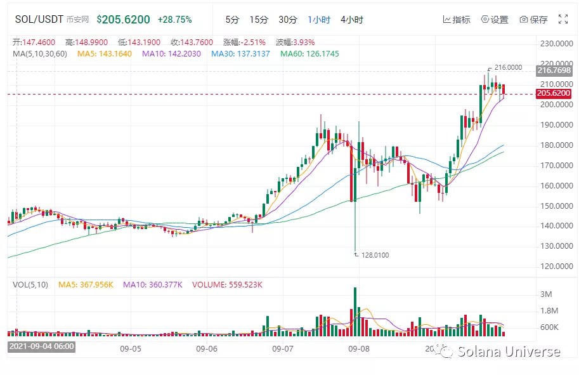Choose the 4小时 timeframe
The height and width of the screenshot is (375, 579).
point(352,20)
